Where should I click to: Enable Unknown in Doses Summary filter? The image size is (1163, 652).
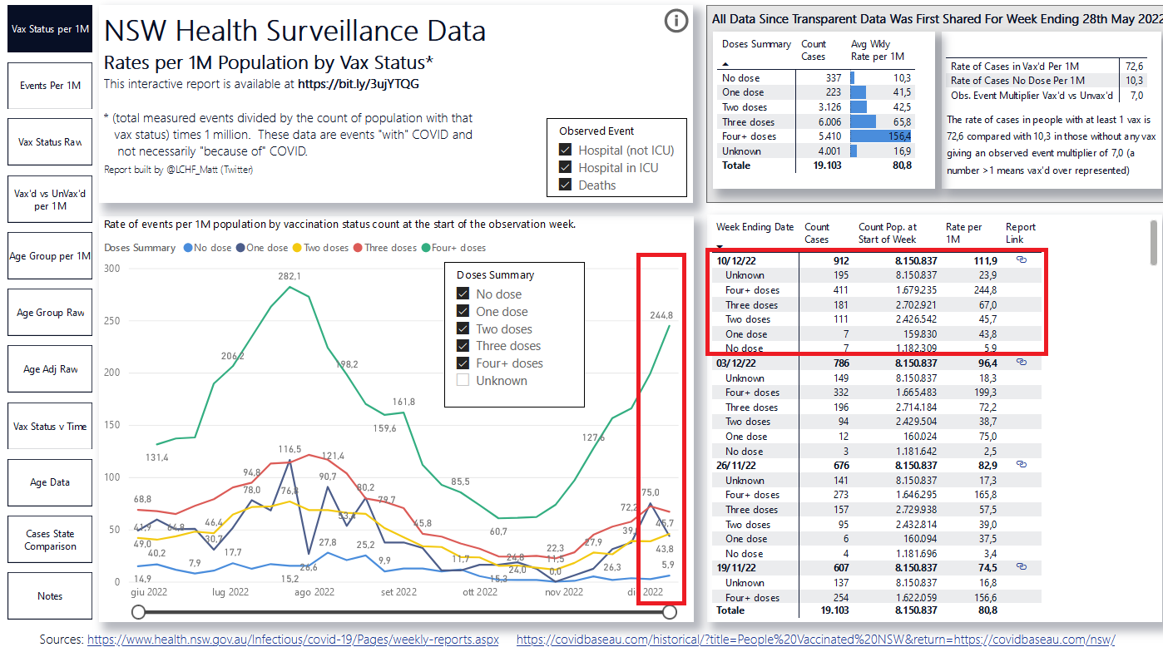coord(463,381)
